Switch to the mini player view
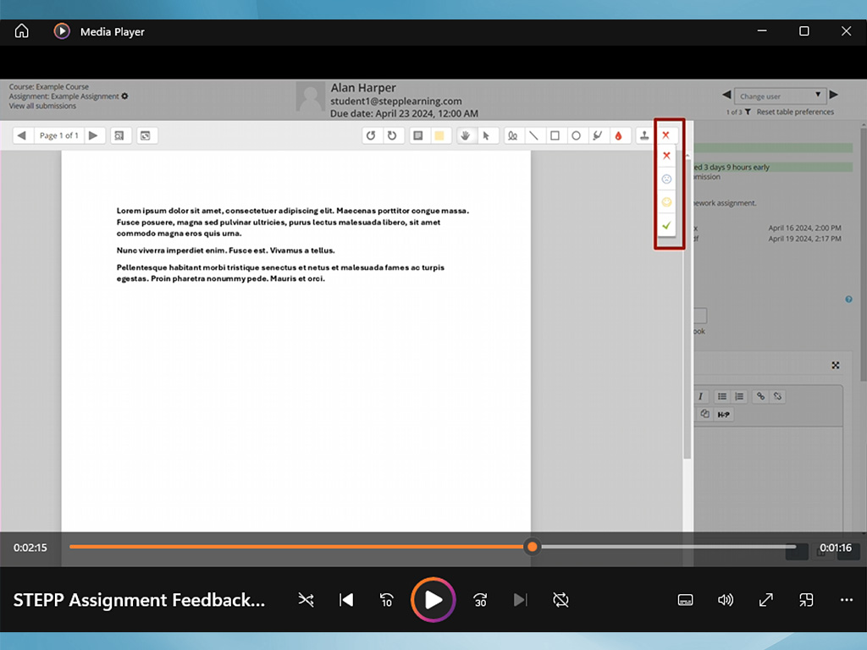Screen dimensions: 867x650 coord(806,600)
